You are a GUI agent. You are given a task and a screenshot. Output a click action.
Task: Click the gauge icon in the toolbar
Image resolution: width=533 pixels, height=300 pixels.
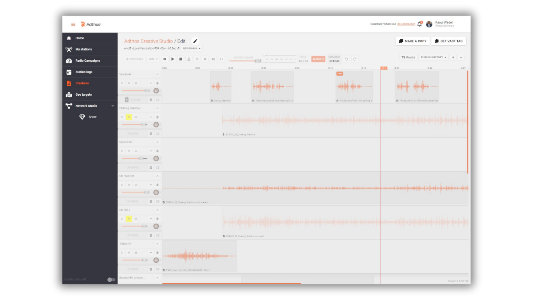tap(213, 59)
